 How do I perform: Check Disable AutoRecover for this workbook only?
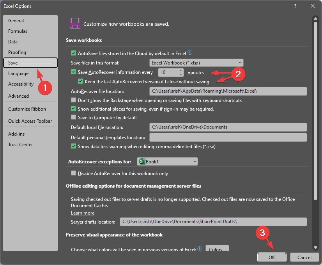click(x=73, y=173)
